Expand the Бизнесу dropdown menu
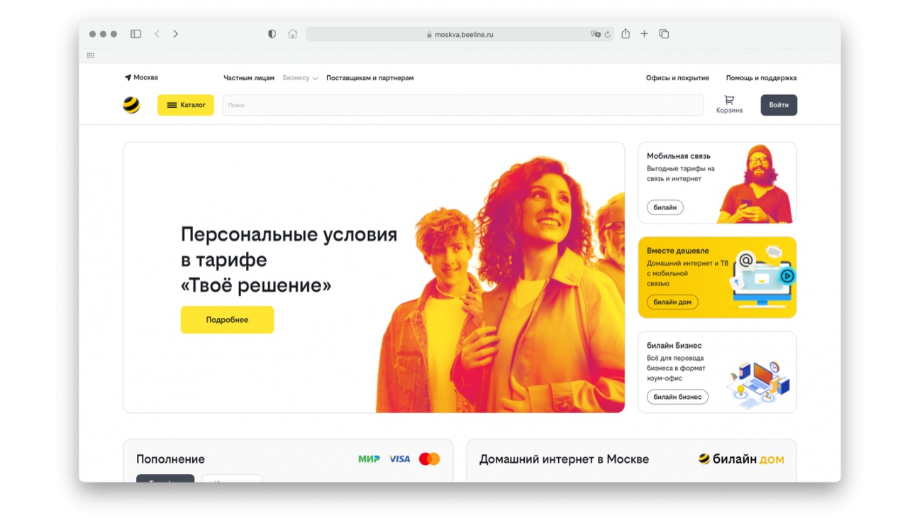The width and height of the screenshot is (922, 521). coord(300,78)
